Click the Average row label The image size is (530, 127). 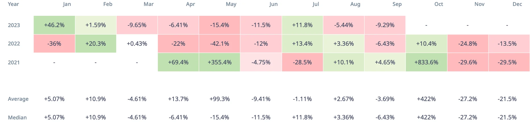18,99
